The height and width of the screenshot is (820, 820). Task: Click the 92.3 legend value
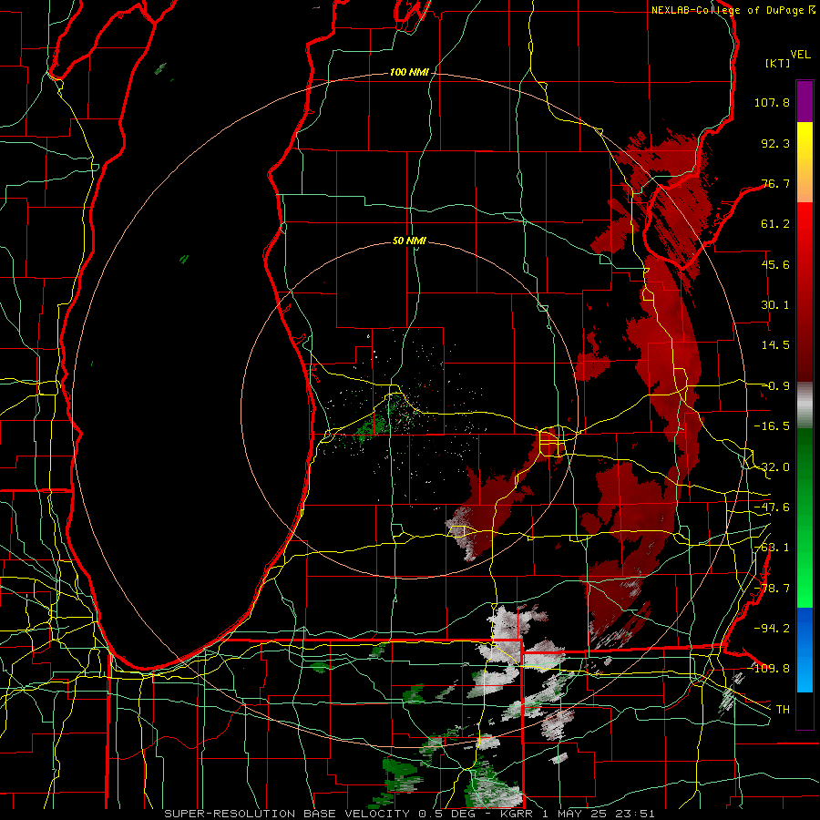coord(775,143)
